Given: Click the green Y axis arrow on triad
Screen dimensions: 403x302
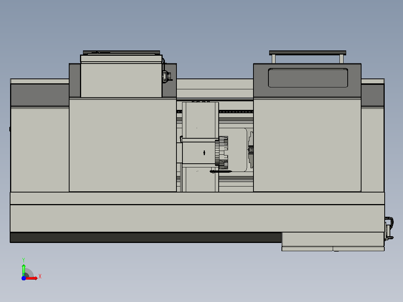Looking at the screenshot, I should pyautogui.click(x=24, y=269).
